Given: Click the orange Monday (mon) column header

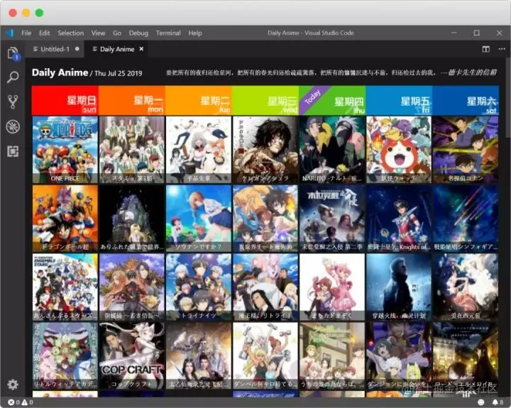Looking at the screenshot, I should (x=132, y=100).
